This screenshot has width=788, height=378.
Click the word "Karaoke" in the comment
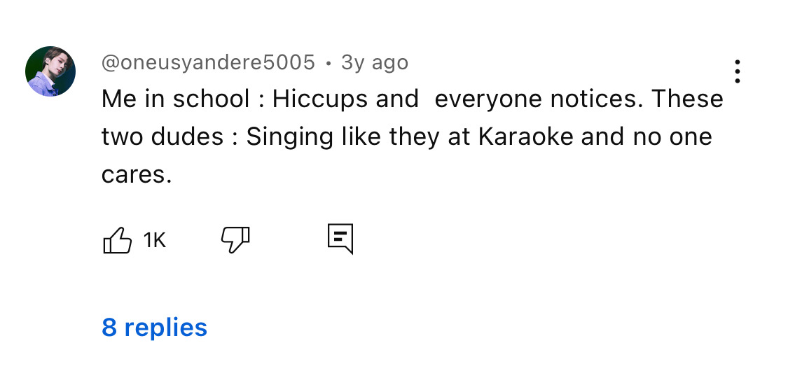[526, 136]
